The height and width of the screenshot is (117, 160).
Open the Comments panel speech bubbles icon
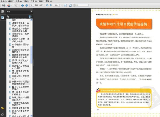click(x=3, y=108)
